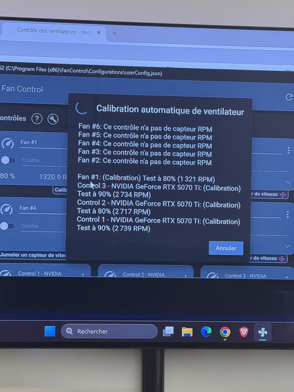
Task: Expand the chevron on upper right card
Action: [x=288, y=182]
